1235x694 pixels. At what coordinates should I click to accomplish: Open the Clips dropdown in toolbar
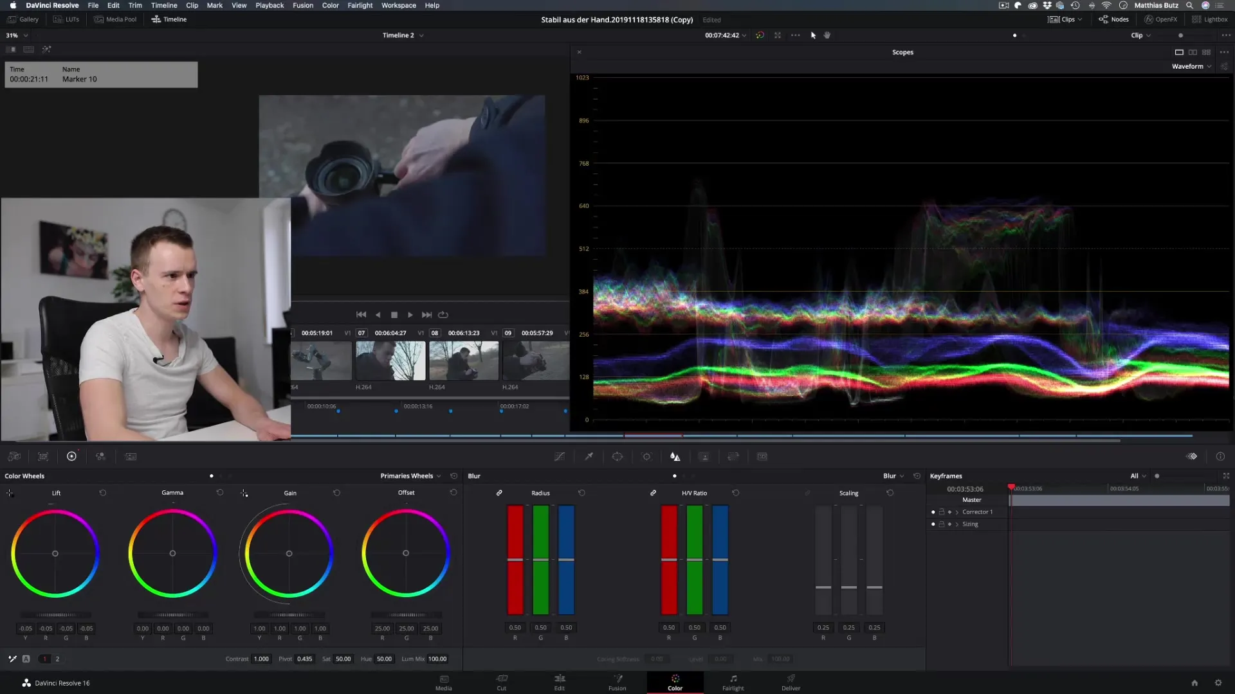pos(1065,19)
